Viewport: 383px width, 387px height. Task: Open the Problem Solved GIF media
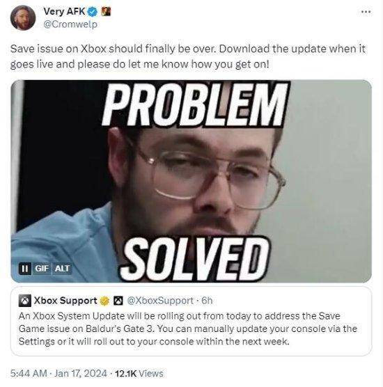click(x=191, y=181)
